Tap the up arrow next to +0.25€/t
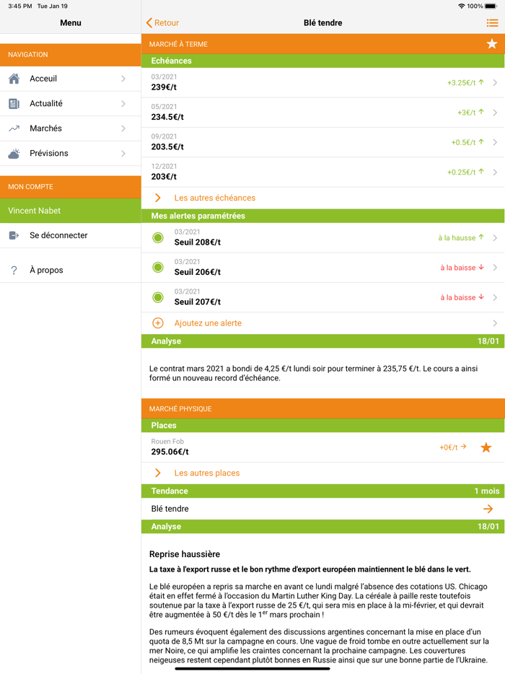505x674 pixels. coord(481,172)
